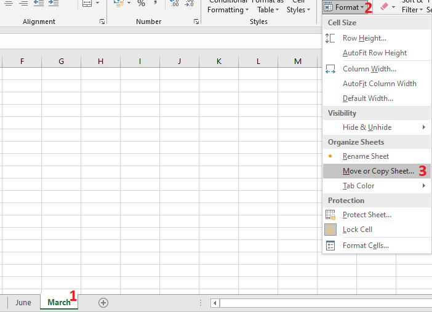
Task: Open Conditional Formatting dropdown
Action: coord(228,7)
